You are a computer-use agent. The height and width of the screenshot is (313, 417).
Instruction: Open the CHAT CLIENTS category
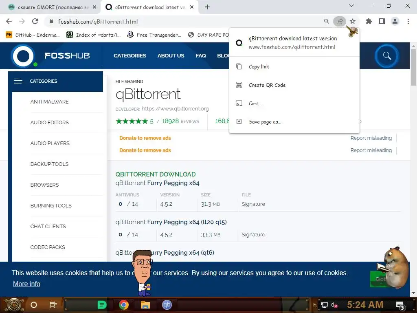point(48,226)
